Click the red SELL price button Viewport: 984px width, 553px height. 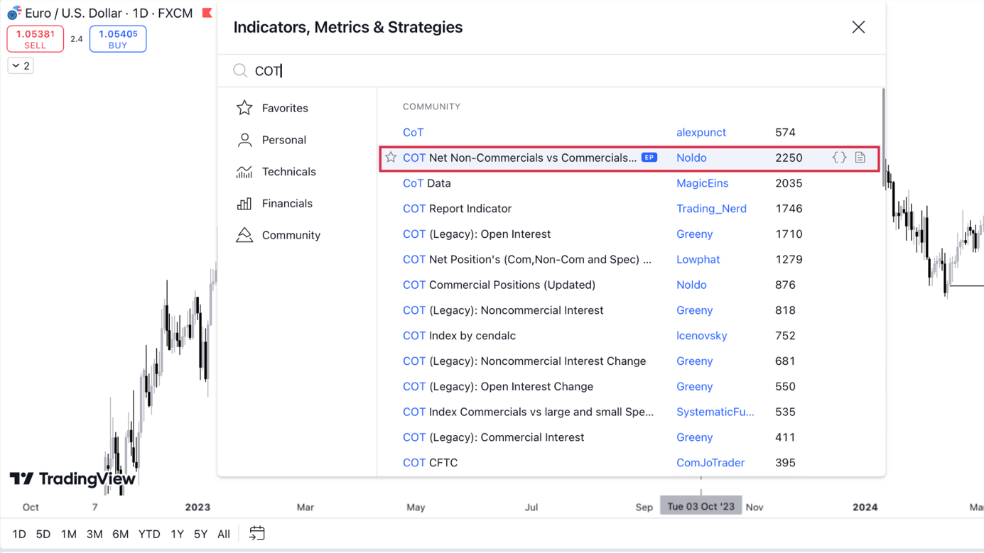pos(35,39)
